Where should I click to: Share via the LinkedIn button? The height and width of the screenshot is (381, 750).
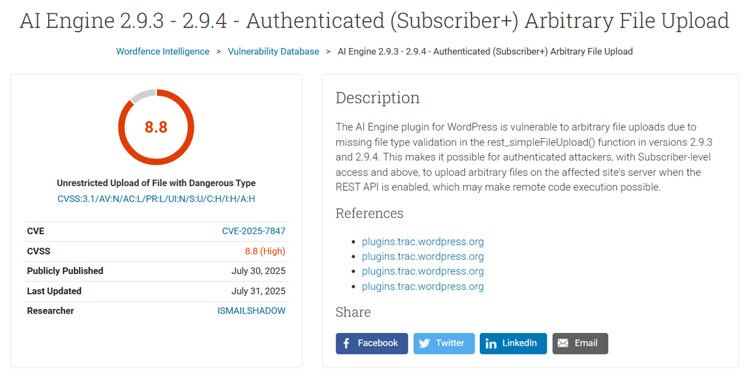click(513, 344)
